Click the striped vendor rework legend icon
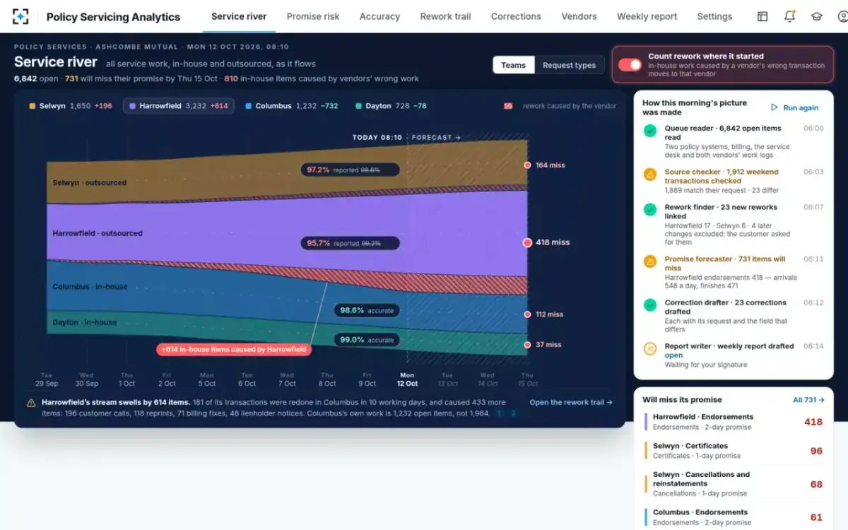Screen dimensions: 848x530 coord(508,106)
